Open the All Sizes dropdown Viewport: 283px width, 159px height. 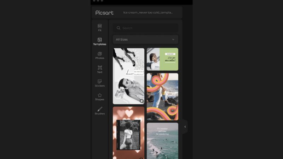(145, 40)
